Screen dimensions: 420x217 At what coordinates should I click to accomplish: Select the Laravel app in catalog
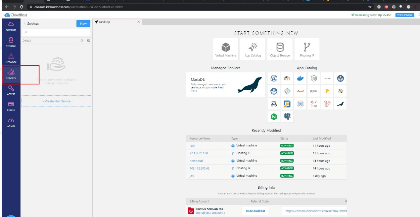pos(327,104)
